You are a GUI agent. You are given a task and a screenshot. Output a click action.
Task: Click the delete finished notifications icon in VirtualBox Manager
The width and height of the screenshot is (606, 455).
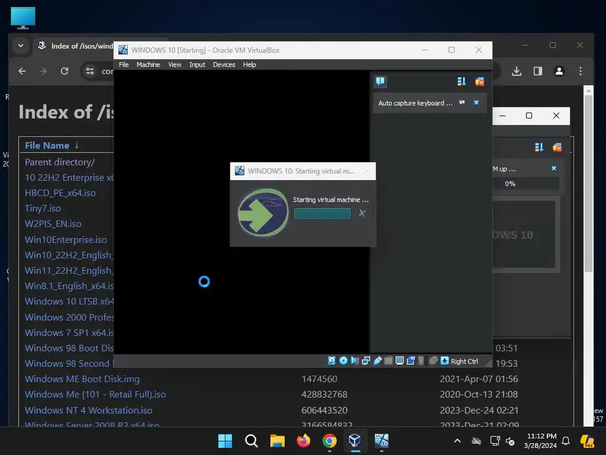557,147
